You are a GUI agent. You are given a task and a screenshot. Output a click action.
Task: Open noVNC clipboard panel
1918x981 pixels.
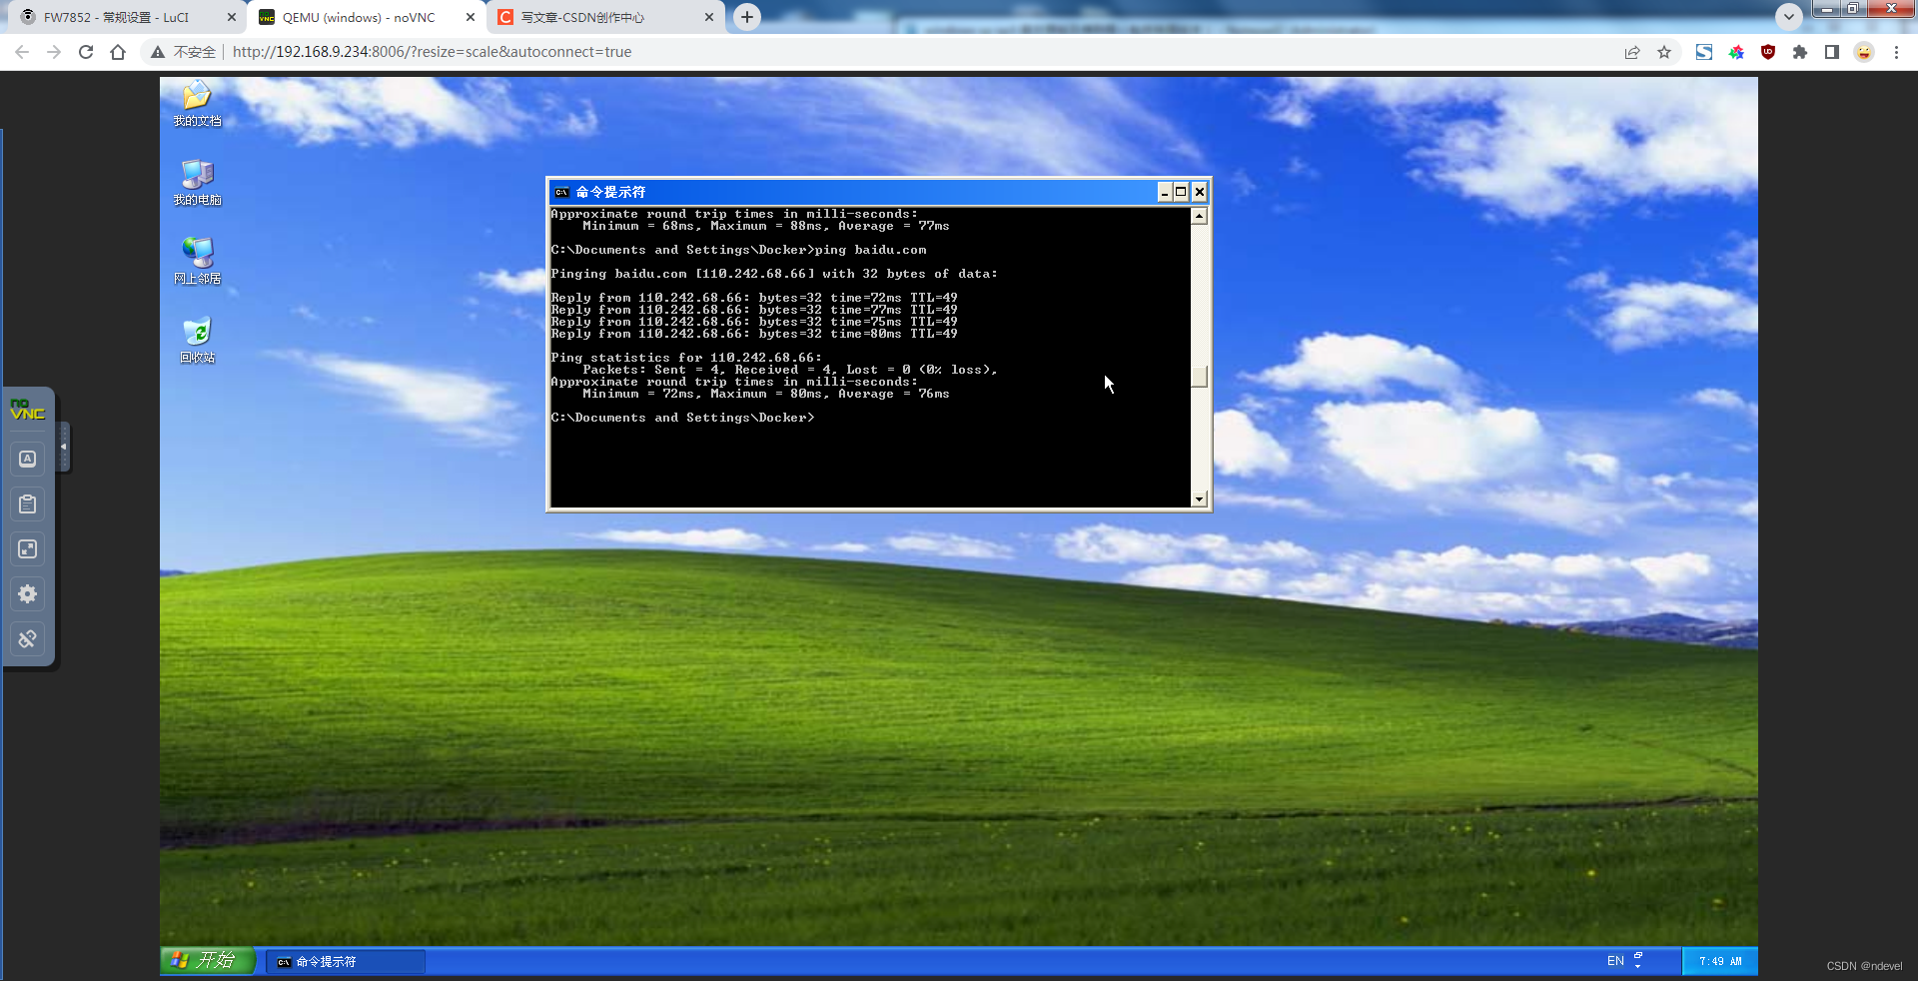pyautogui.click(x=28, y=503)
